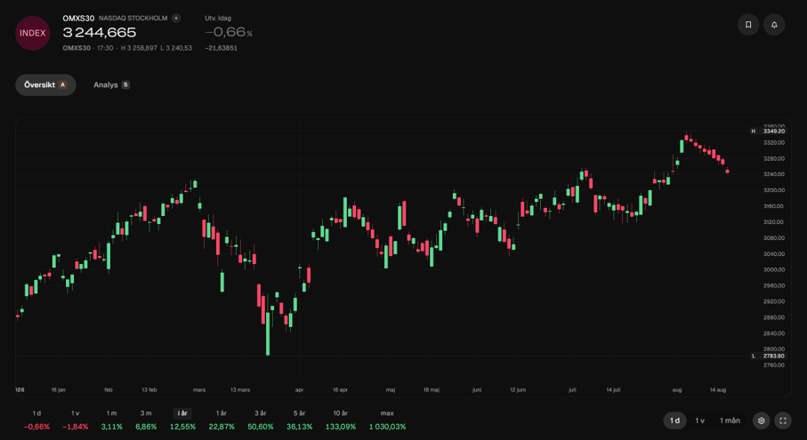The height and width of the screenshot is (440, 807).
Task: Click the 12 juni date label
Action: tap(517, 390)
